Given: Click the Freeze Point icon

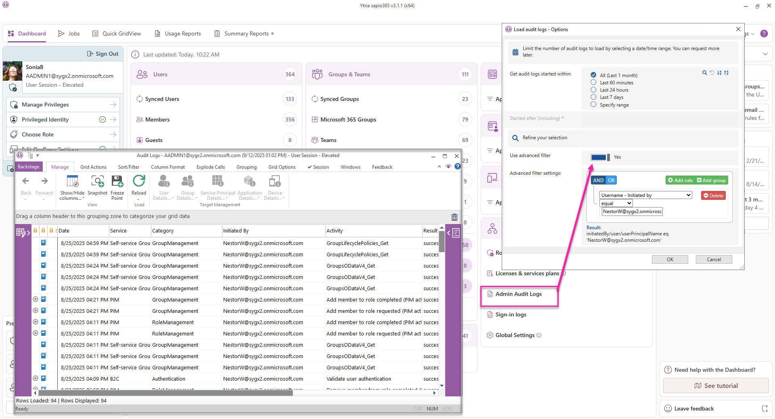Looking at the screenshot, I should pyautogui.click(x=117, y=181).
